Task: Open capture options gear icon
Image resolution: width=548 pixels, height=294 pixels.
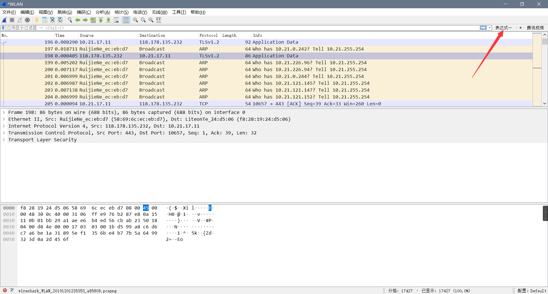Action: pos(27,20)
